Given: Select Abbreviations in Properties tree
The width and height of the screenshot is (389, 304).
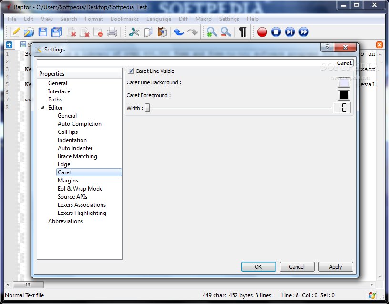Looking at the screenshot, I should click(x=65, y=221).
